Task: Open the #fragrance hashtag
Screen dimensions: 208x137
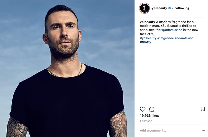Action: click(x=165, y=38)
